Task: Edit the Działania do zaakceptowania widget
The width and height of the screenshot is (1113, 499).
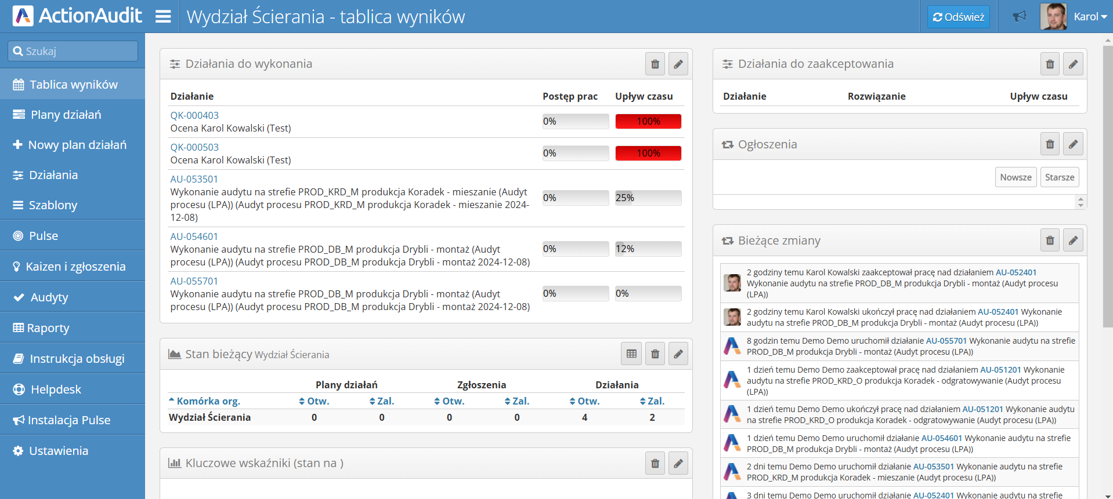Action: click(1073, 64)
